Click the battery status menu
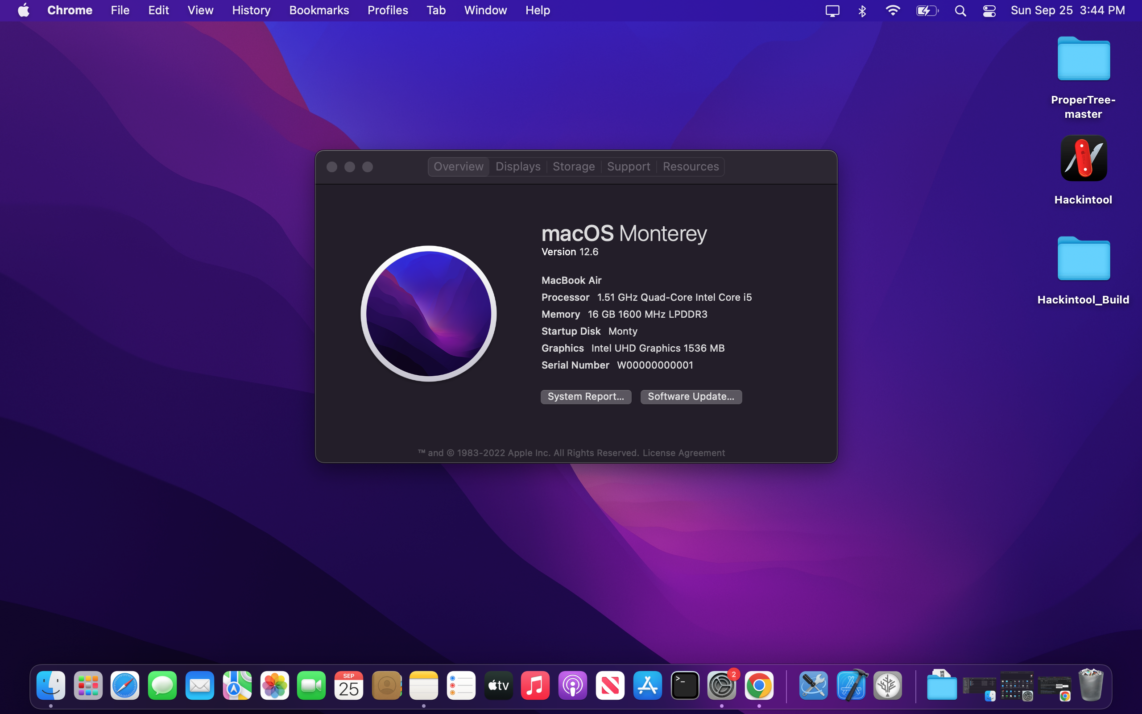 click(x=927, y=10)
